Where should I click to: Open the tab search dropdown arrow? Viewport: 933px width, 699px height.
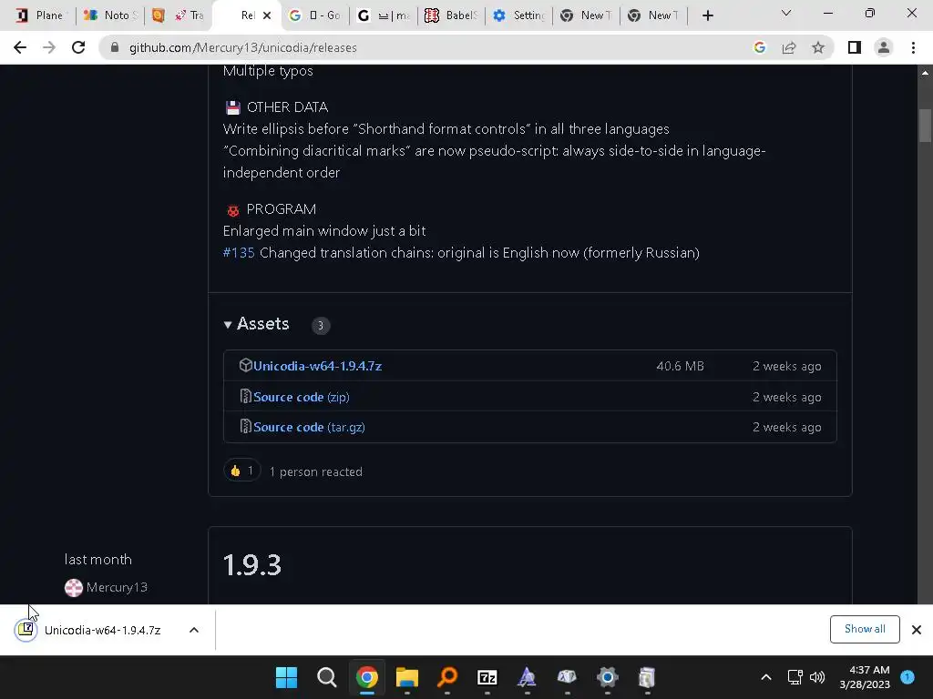point(786,13)
